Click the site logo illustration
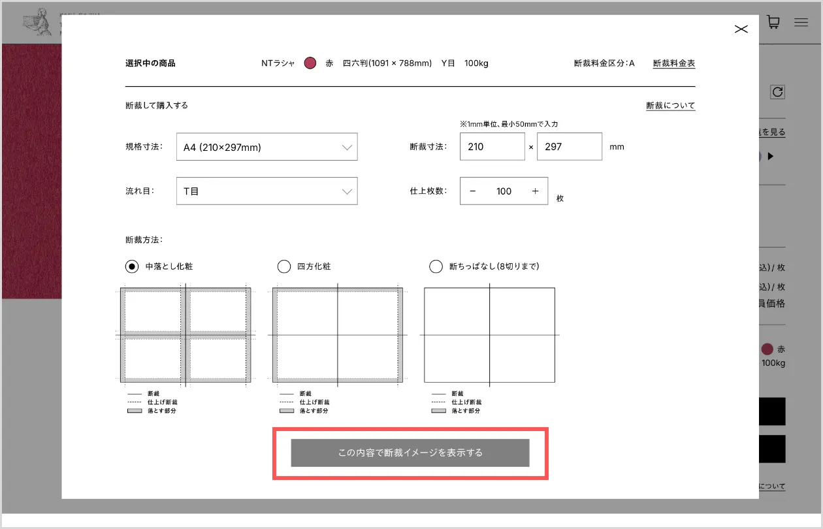Image resolution: width=823 pixels, height=529 pixels. tap(37, 22)
